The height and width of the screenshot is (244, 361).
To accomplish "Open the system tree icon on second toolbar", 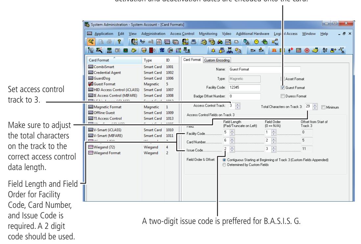I will (x=91, y=50).
